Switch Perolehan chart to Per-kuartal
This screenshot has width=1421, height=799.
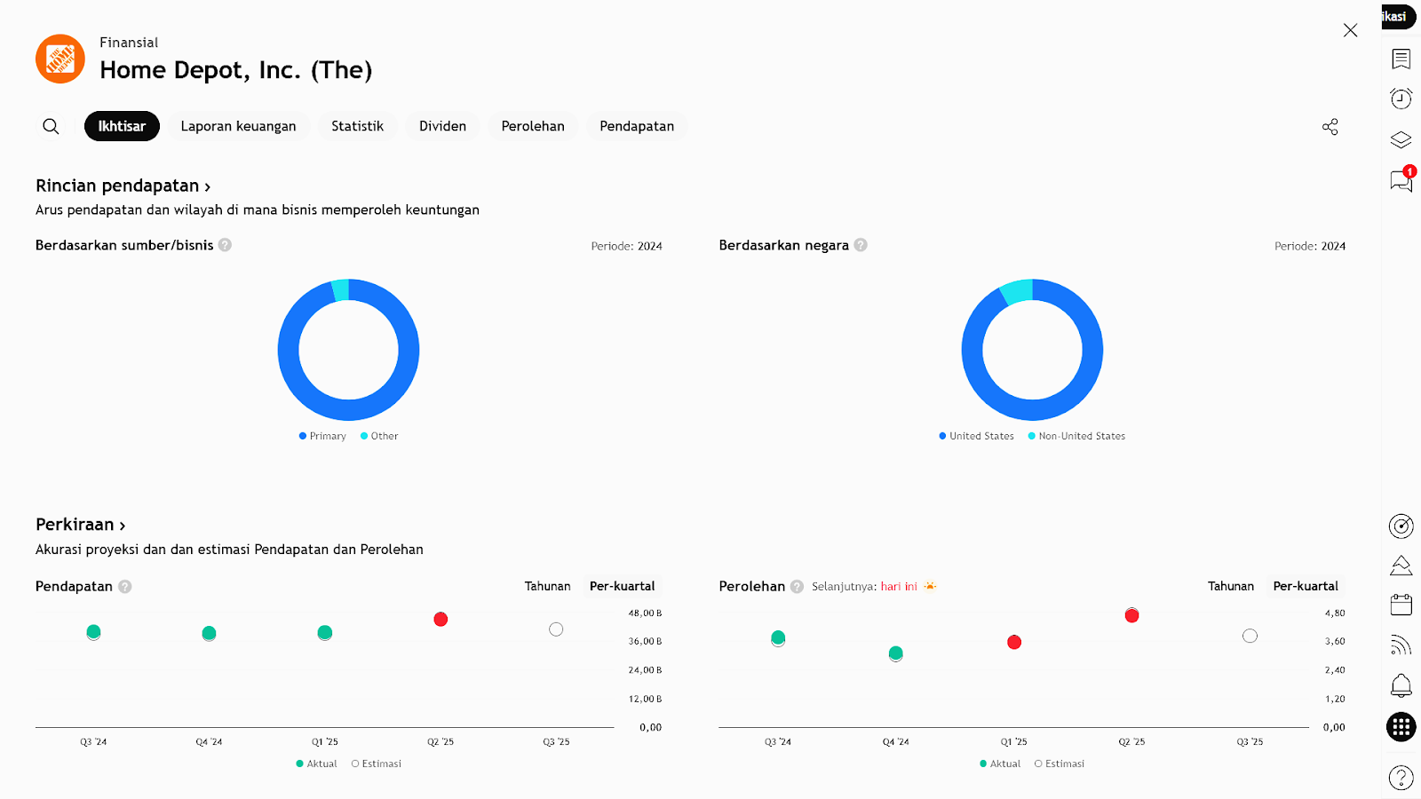pyautogui.click(x=1305, y=586)
